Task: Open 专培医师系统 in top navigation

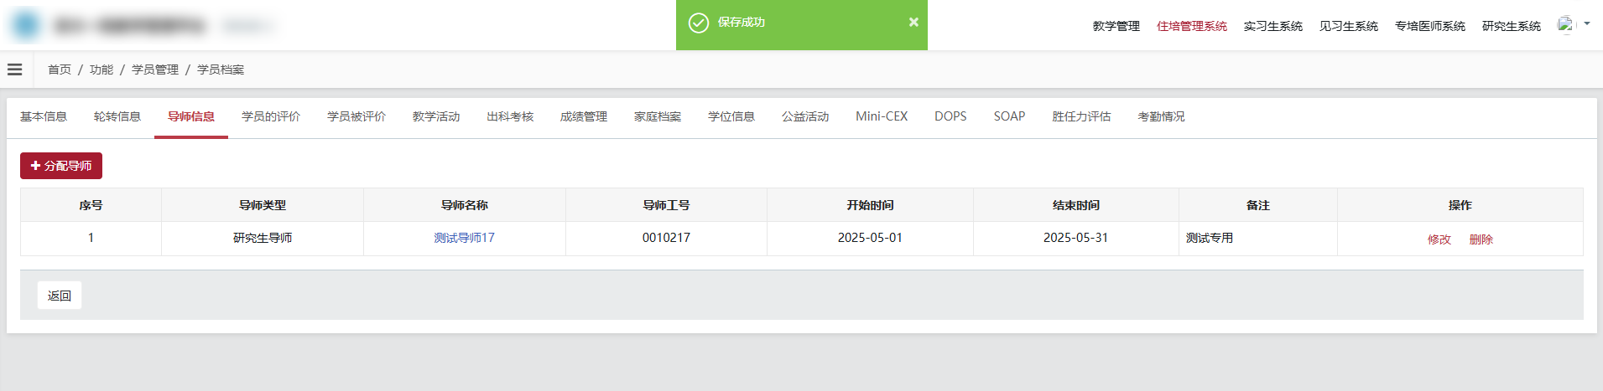Action: [x=1429, y=26]
